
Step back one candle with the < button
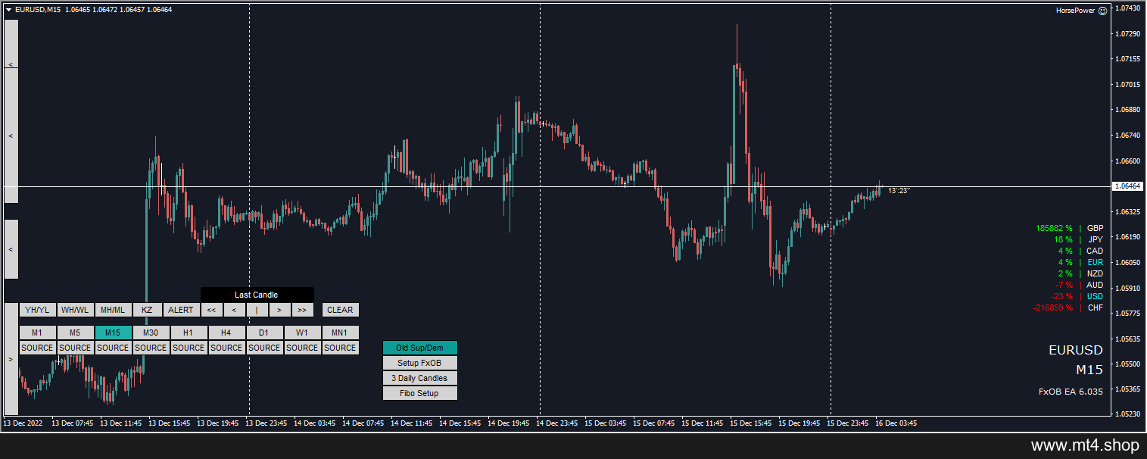coord(235,310)
